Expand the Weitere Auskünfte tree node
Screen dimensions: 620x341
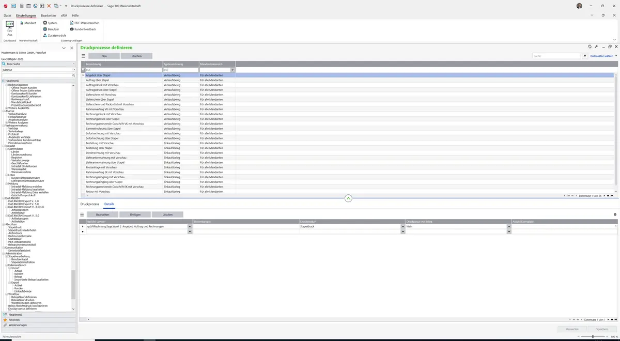click(6, 108)
